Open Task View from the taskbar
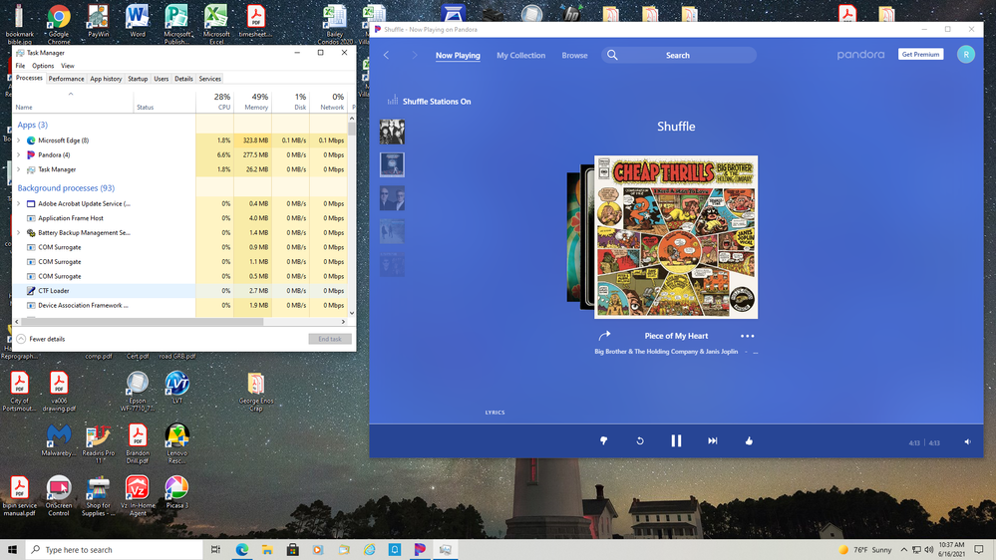 coord(215,549)
